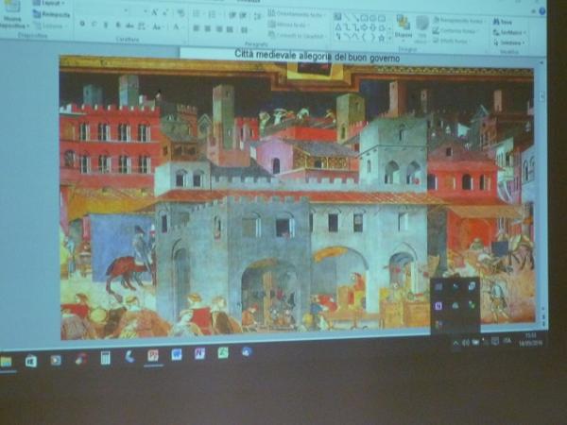The height and width of the screenshot is (425, 567).
Task: Increase list indent level
Action: click(243, 15)
